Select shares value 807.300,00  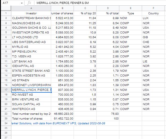click(x=62, y=90)
